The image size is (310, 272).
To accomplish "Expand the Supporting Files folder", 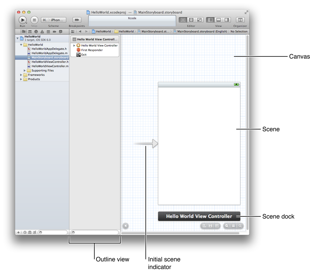I will (x=25, y=70).
